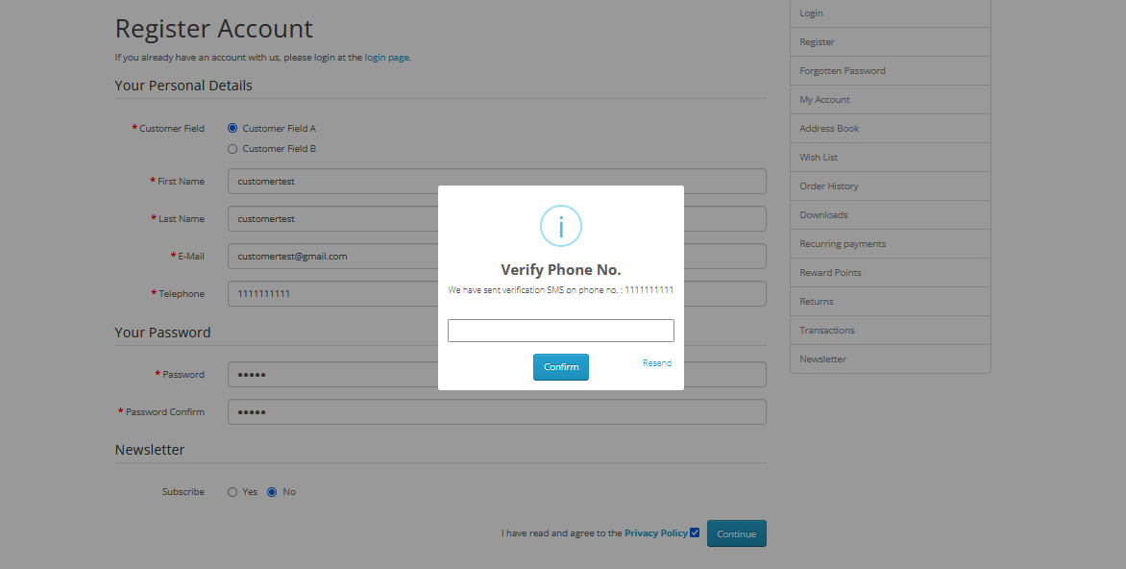Resend the verification SMS

(x=657, y=362)
